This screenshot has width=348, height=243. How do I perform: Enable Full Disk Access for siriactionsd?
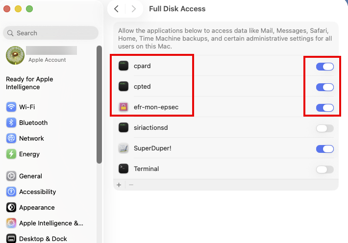click(x=325, y=128)
